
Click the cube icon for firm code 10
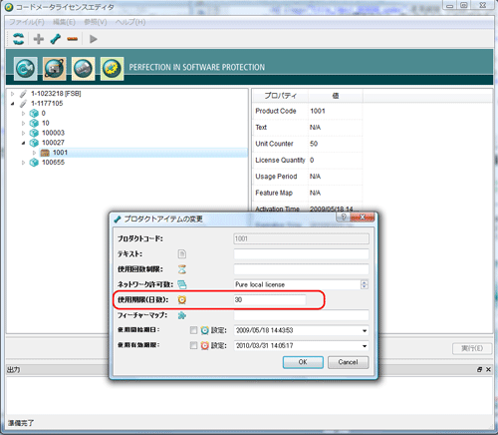[x=34, y=123]
